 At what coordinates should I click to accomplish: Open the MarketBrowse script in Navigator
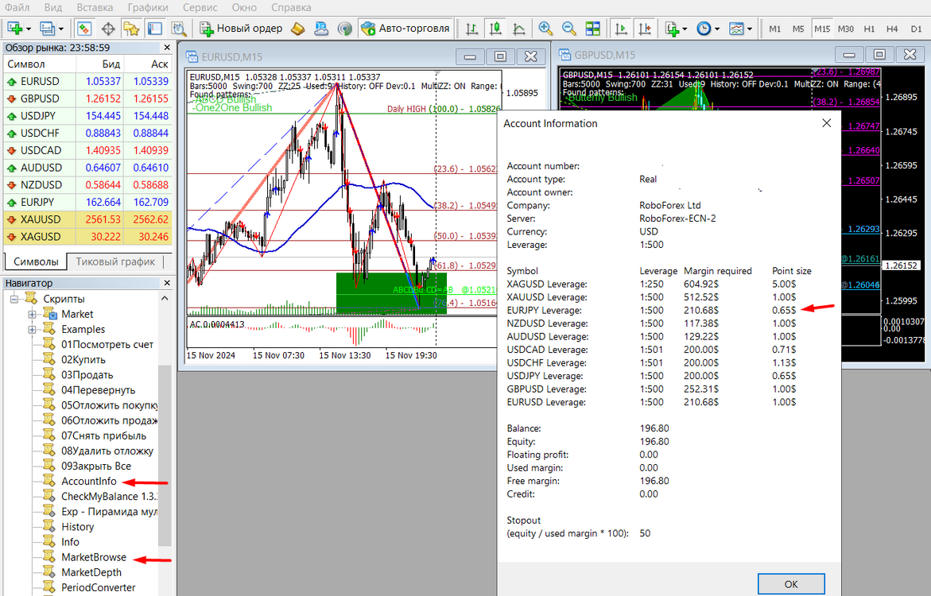tap(94, 557)
